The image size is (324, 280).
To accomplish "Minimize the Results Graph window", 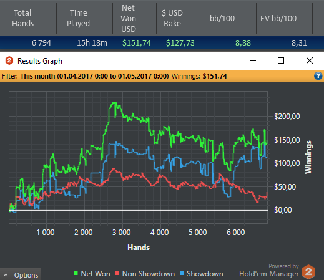I will click(253, 60).
